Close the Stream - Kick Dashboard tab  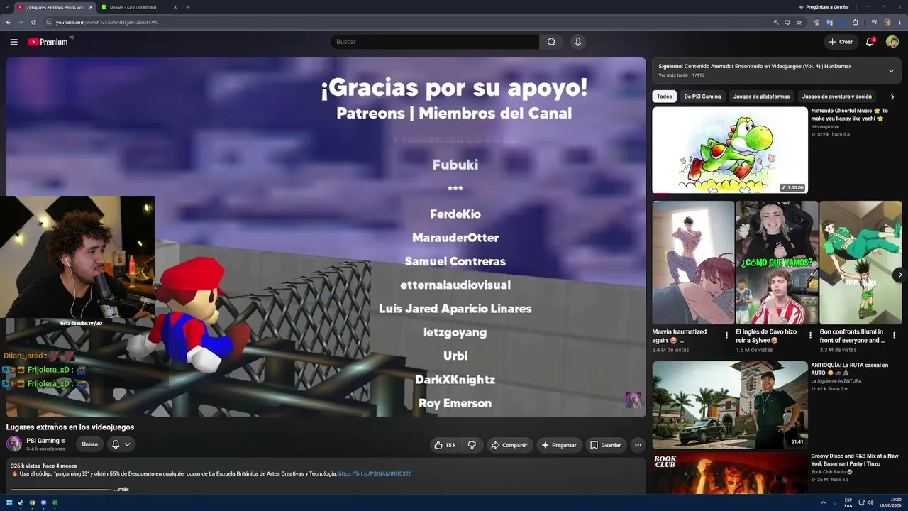pos(174,7)
